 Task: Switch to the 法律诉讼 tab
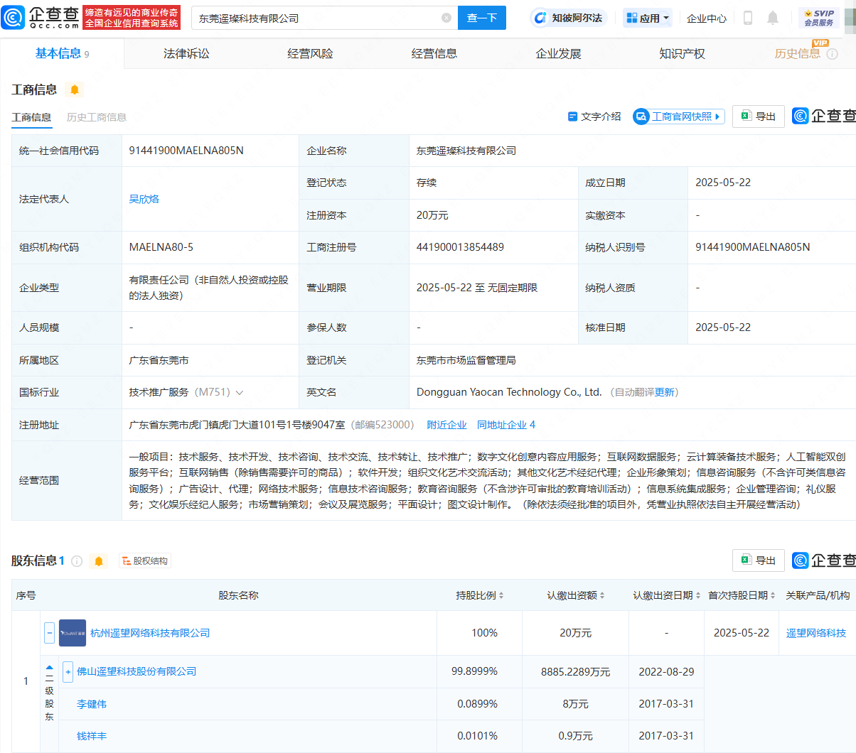[x=186, y=54]
